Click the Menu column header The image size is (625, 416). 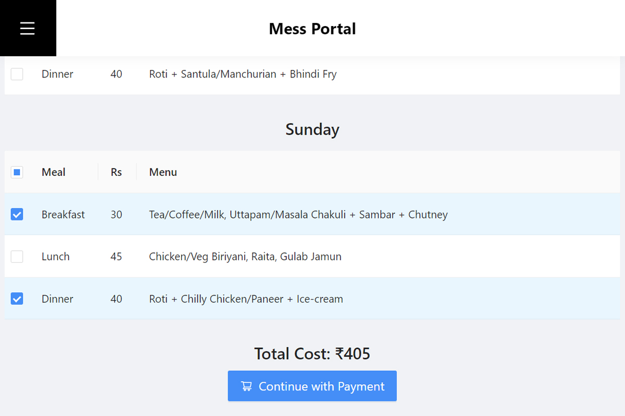pos(163,172)
